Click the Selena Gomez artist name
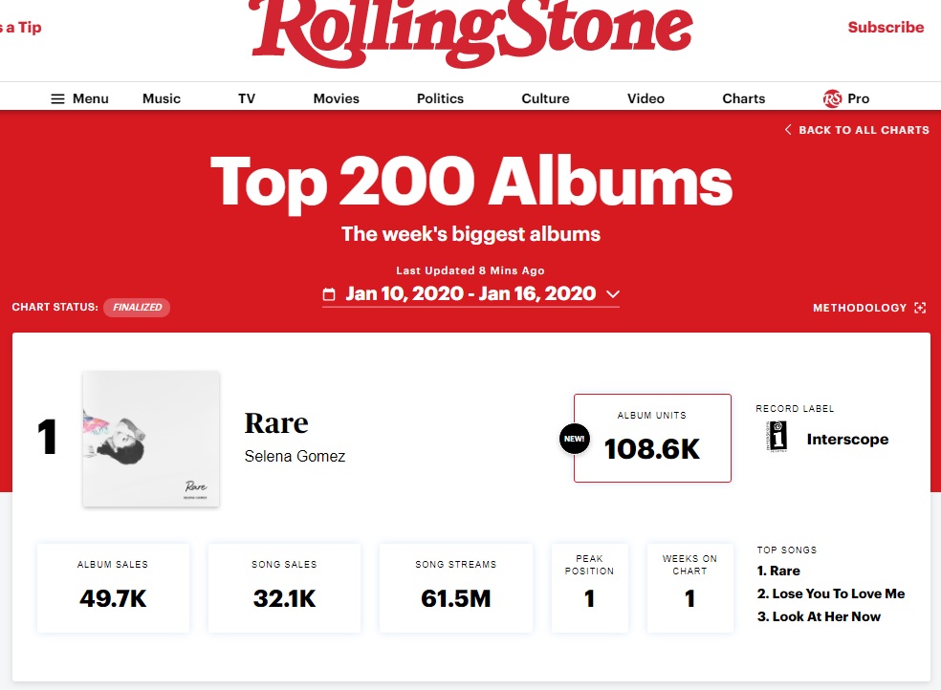Screen dimensions: 941x690 click(295, 457)
